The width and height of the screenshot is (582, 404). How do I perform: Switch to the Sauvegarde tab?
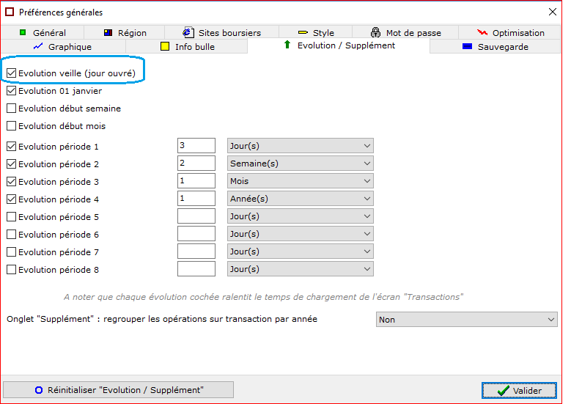click(x=496, y=47)
